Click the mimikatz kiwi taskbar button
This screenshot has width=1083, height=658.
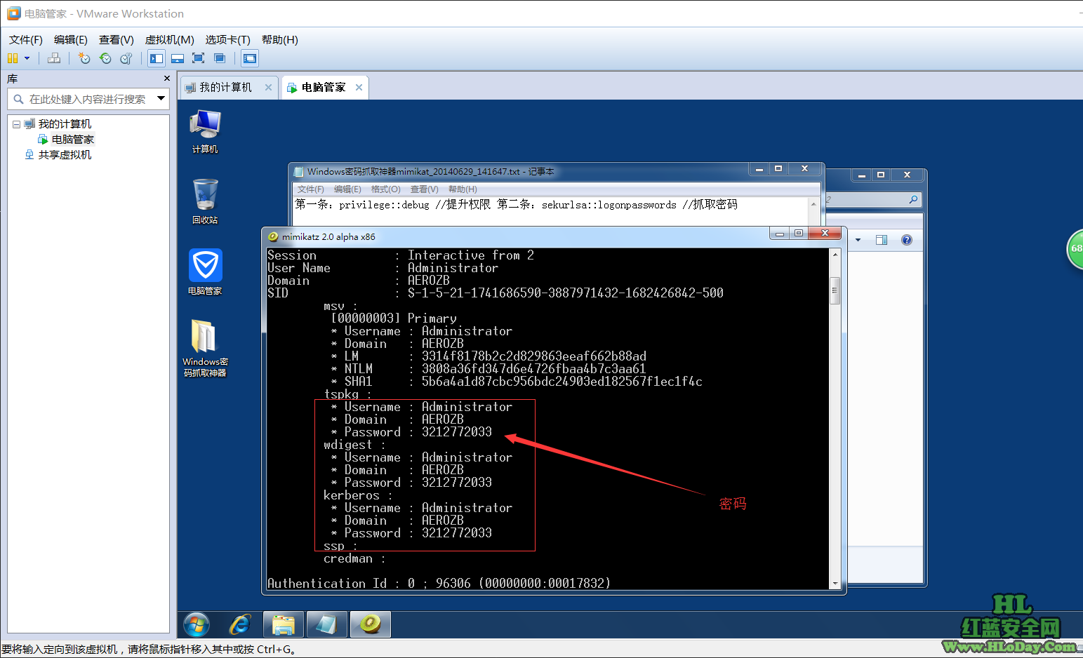(x=370, y=624)
